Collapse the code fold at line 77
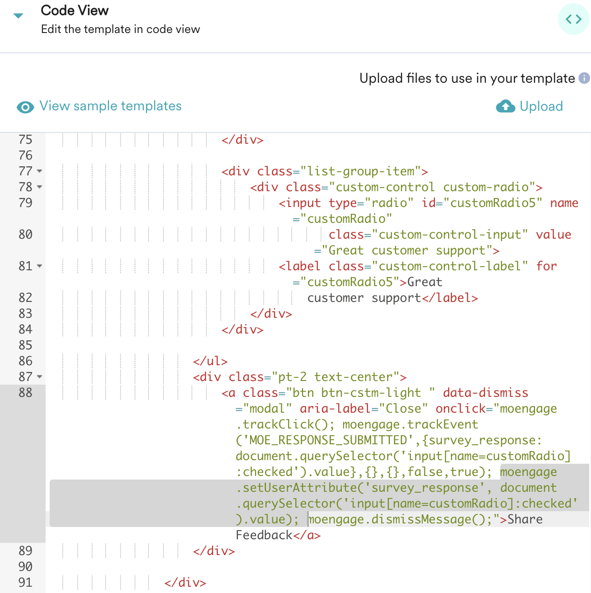Screen dimensions: 591x593 point(39,172)
